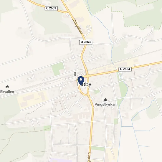Click the partial 'gatan' label at bottom edge
Image resolution: width=162 pixels, height=162 pixels.
coord(89,157)
